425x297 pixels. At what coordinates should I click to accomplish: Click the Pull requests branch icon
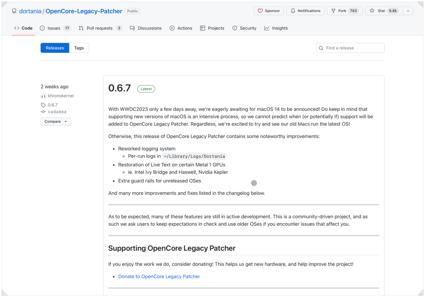[81, 28]
